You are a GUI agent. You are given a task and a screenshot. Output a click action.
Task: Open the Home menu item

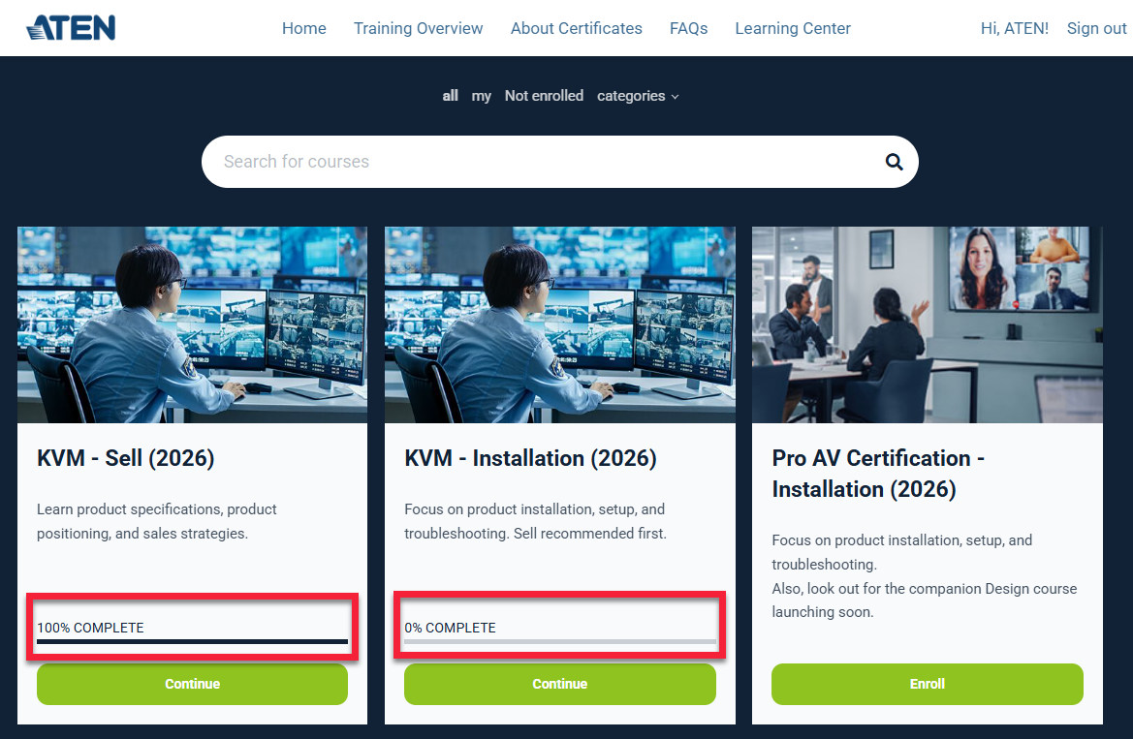[x=303, y=28]
